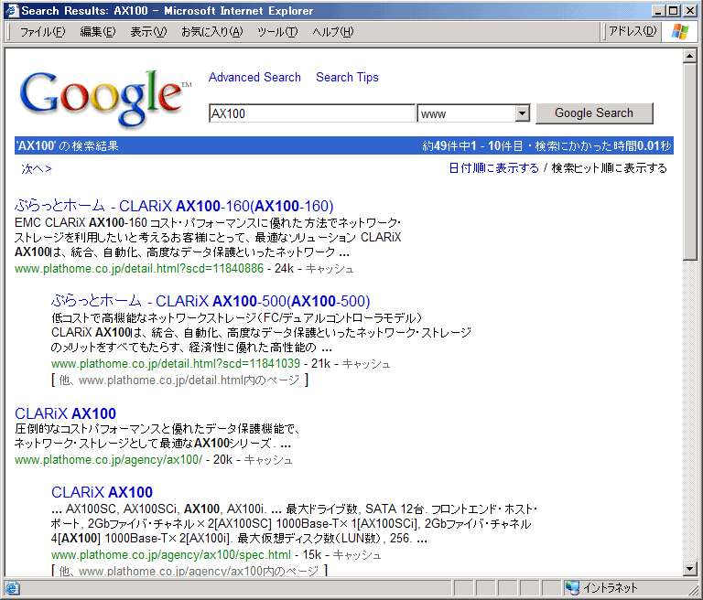Open the お気に入り(A) menu
This screenshot has width=703, height=600.
(x=211, y=32)
